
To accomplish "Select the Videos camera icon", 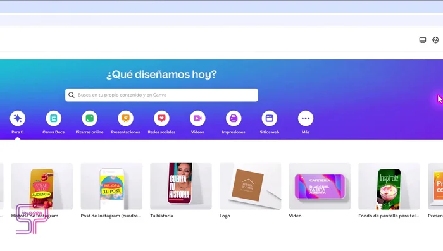I will (197, 118).
